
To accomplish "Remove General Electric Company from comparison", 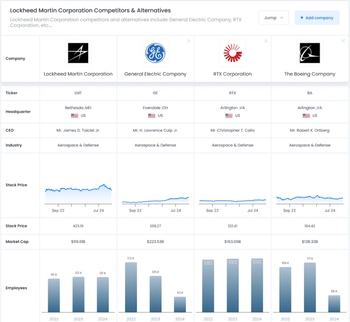I will [x=189, y=41].
